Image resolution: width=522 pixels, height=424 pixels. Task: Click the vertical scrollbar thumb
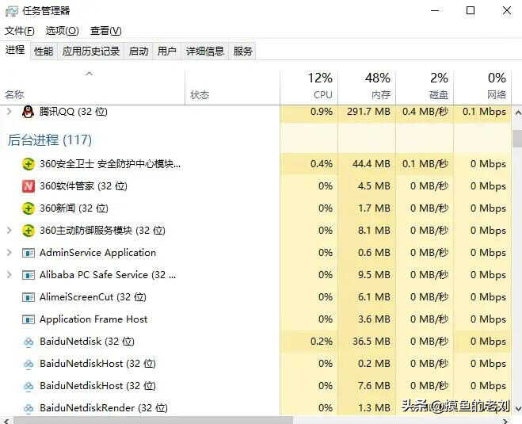tap(518, 139)
